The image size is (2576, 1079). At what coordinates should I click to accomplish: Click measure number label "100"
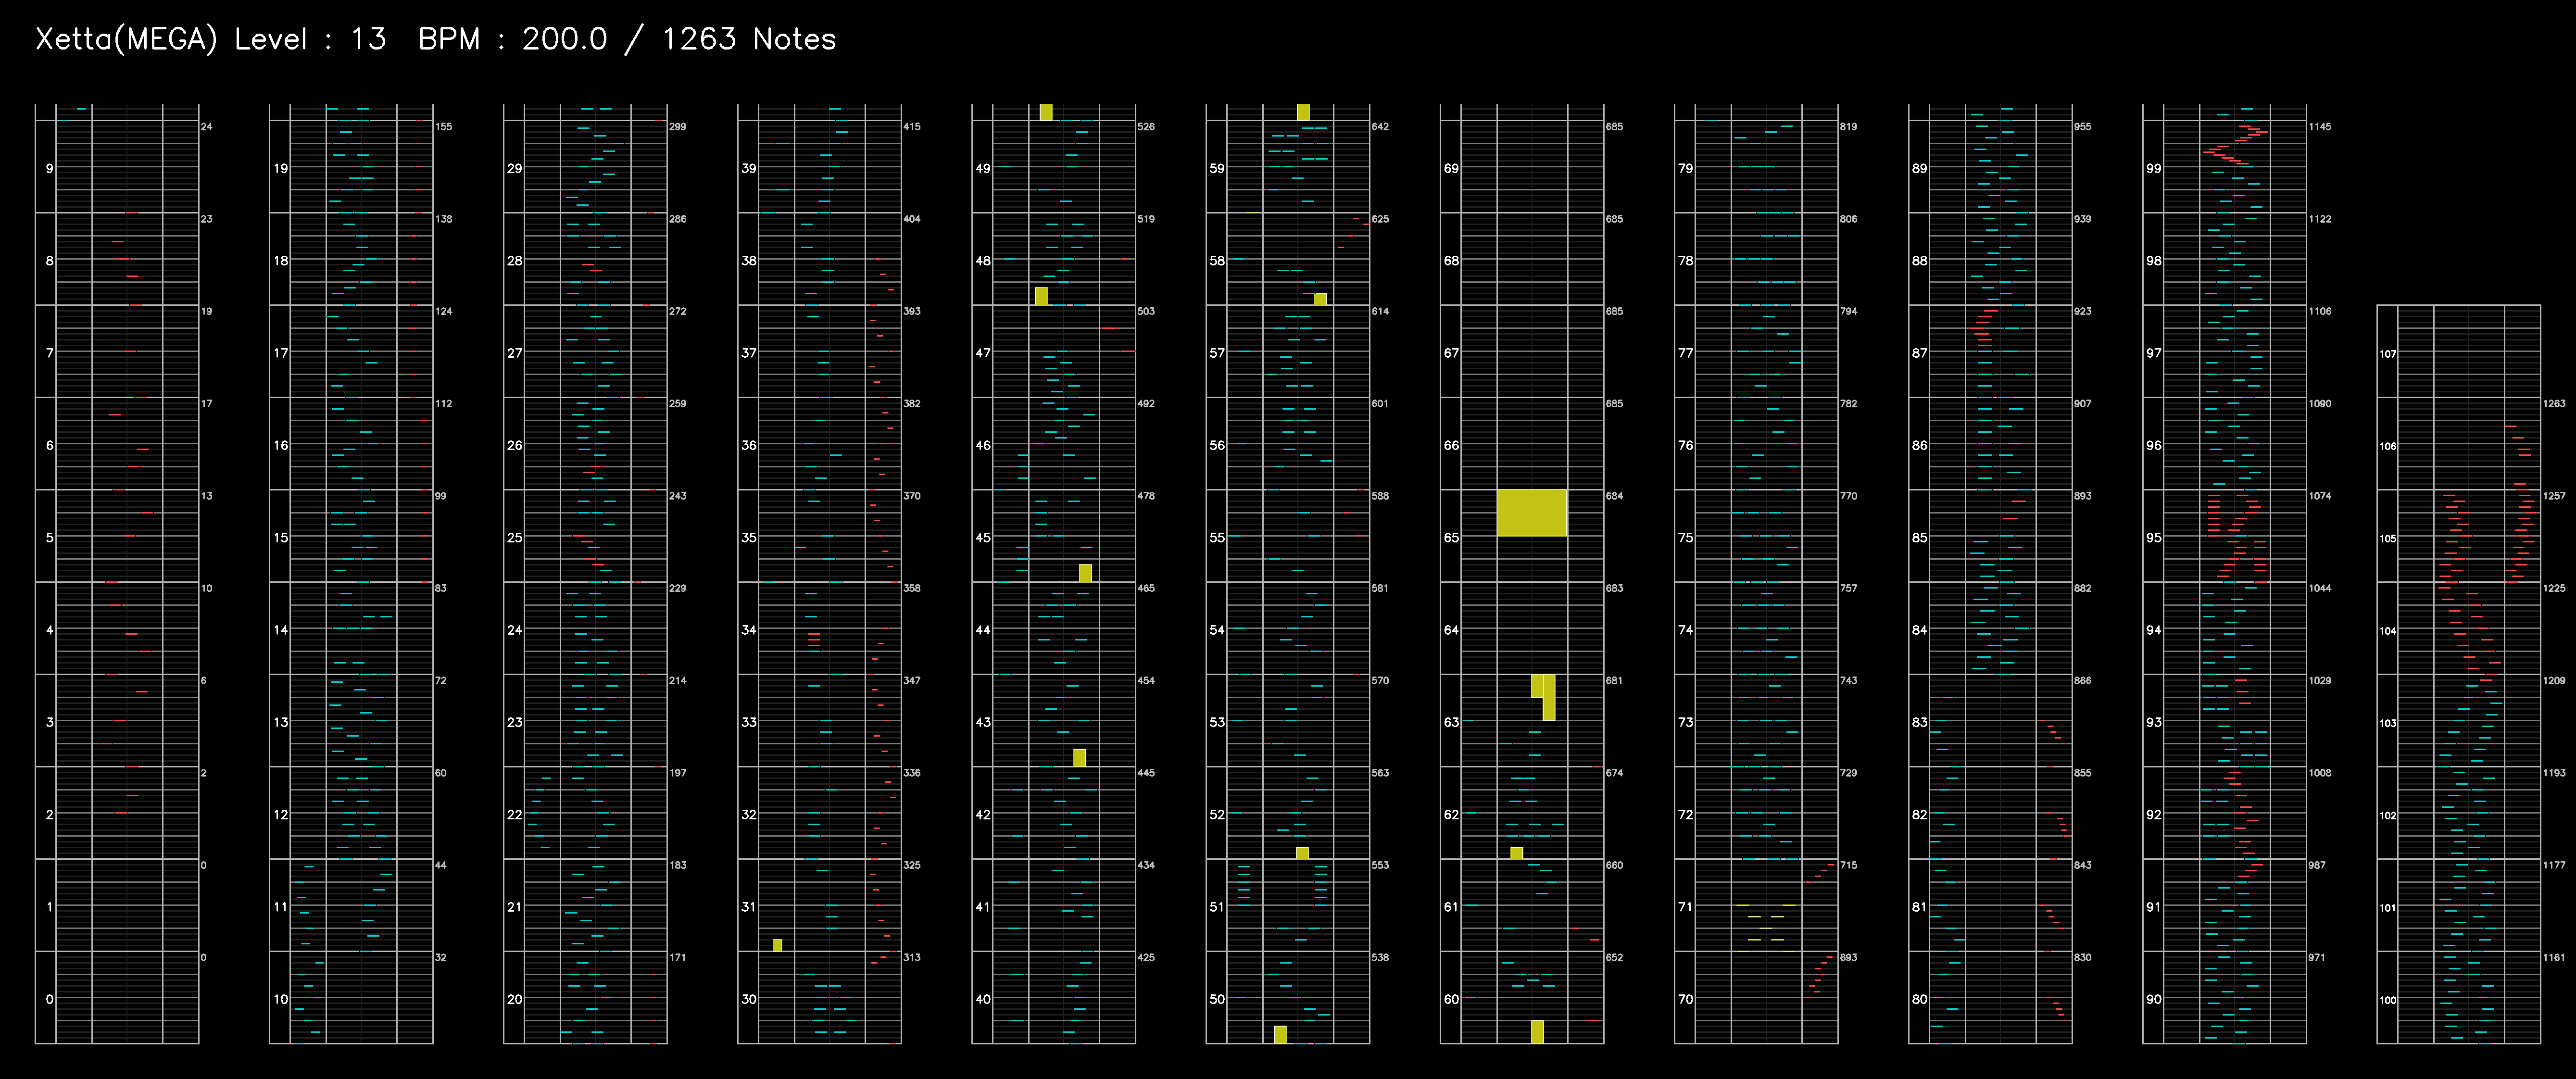(x=2388, y=1000)
